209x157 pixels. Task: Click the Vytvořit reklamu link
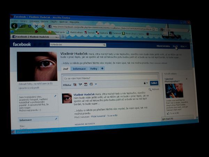click(x=170, y=74)
